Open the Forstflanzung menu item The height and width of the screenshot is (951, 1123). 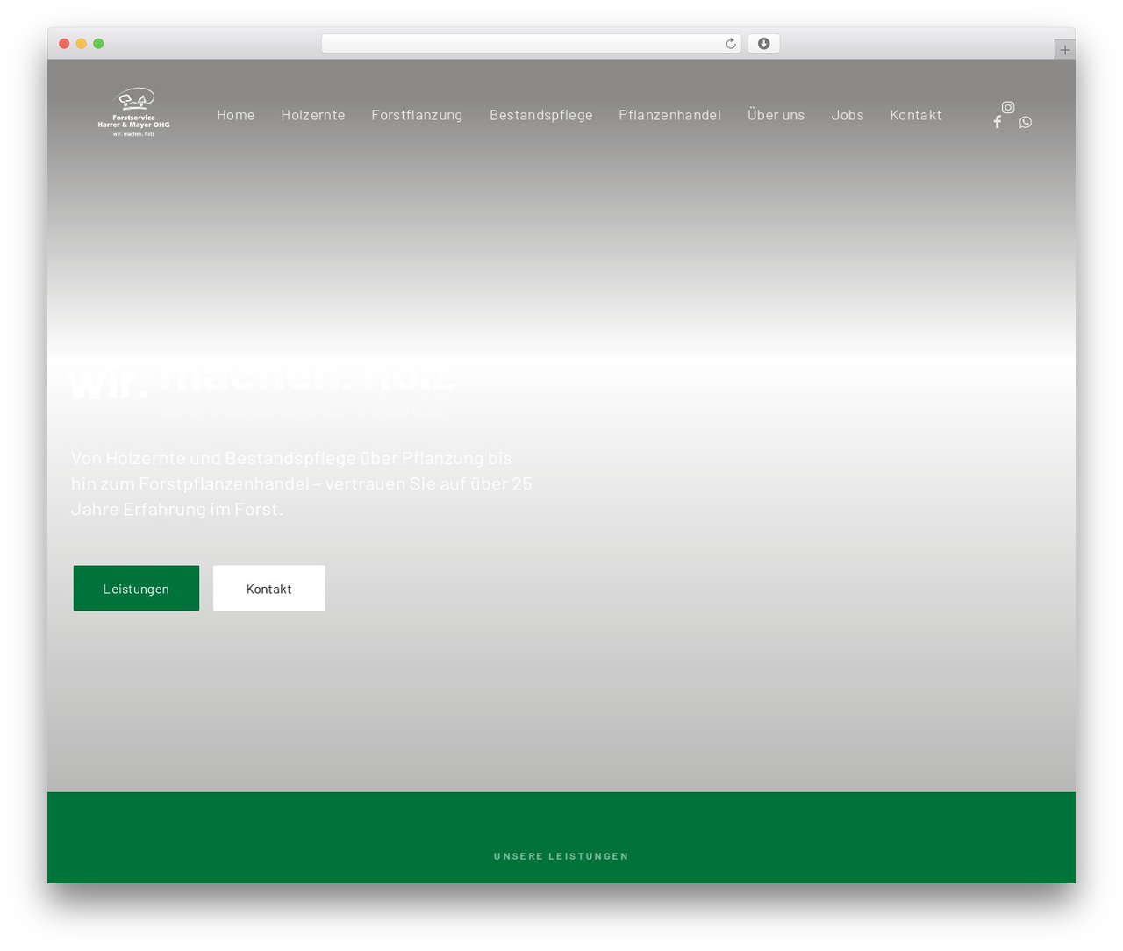(x=417, y=115)
